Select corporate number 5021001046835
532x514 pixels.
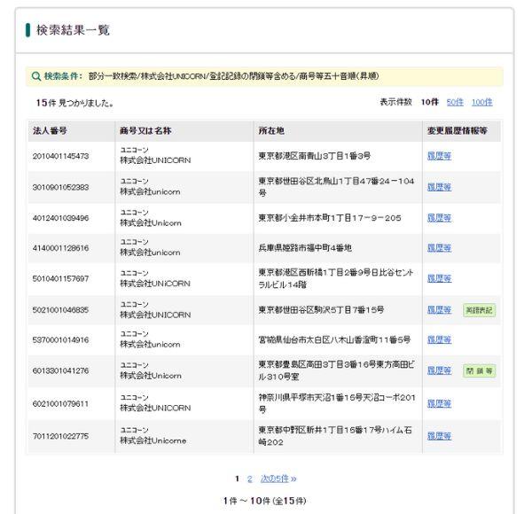click(60, 310)
